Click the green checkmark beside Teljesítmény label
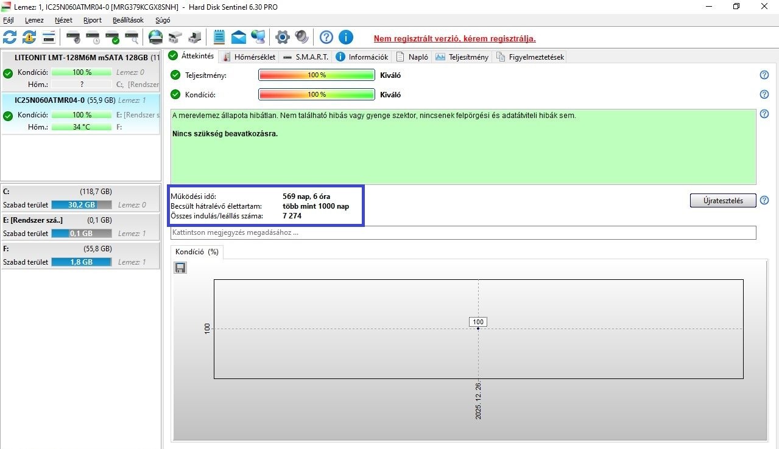 (x=175, y=75)
